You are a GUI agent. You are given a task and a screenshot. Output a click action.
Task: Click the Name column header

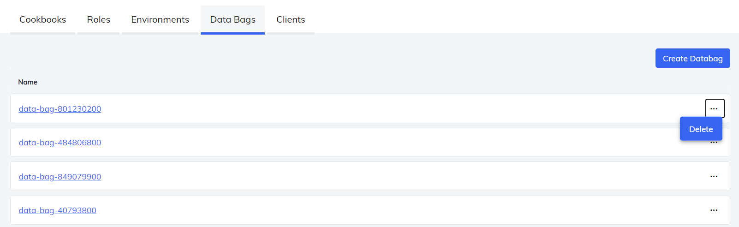(28, 82)
